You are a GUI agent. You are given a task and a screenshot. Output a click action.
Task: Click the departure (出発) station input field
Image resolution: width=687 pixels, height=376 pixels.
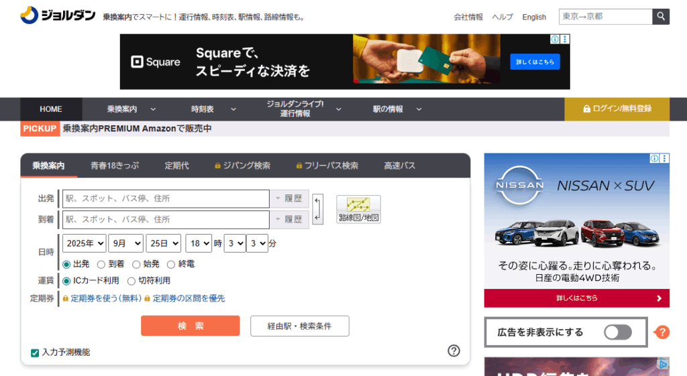166,198
